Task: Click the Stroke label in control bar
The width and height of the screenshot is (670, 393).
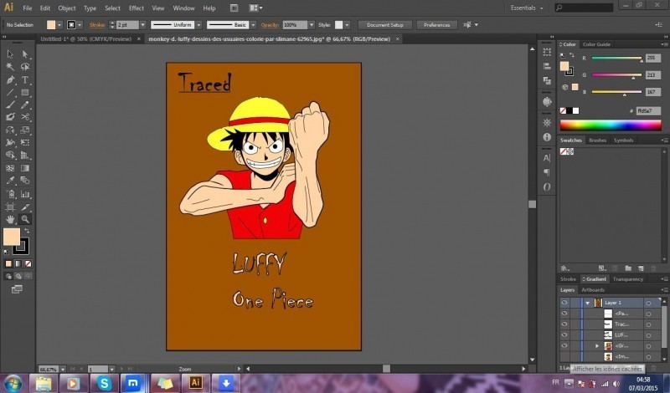Action: 97,25
